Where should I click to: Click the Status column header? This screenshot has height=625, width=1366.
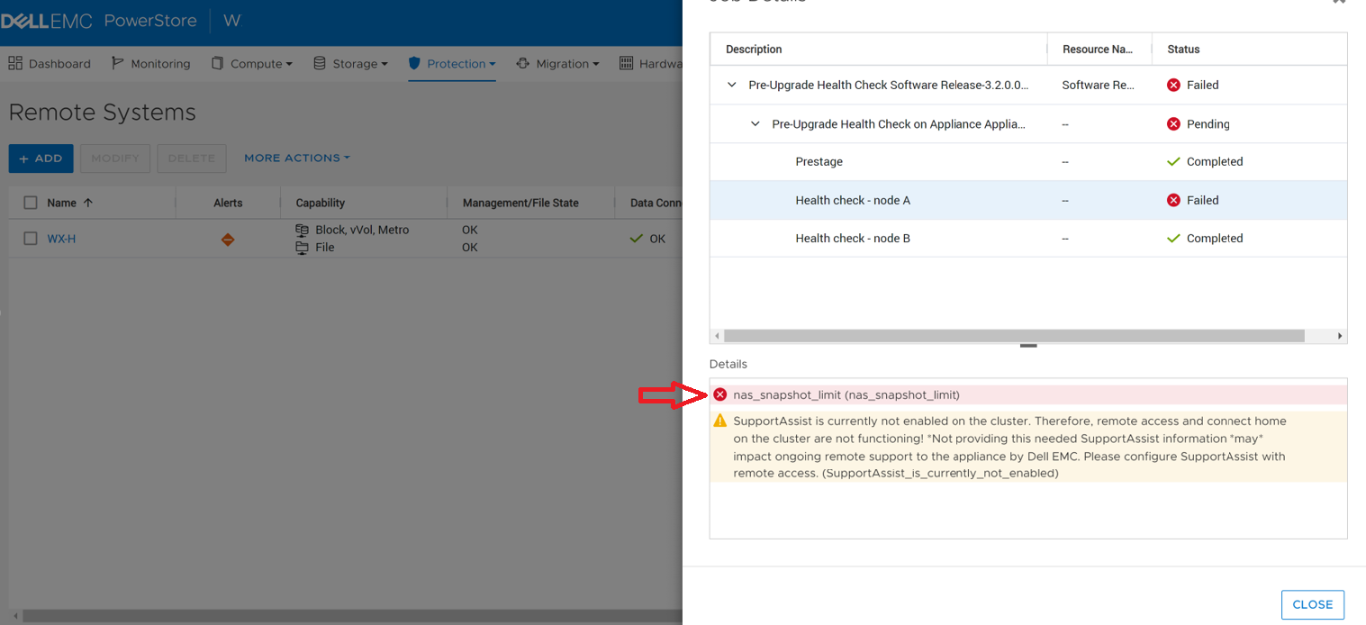1183,50
